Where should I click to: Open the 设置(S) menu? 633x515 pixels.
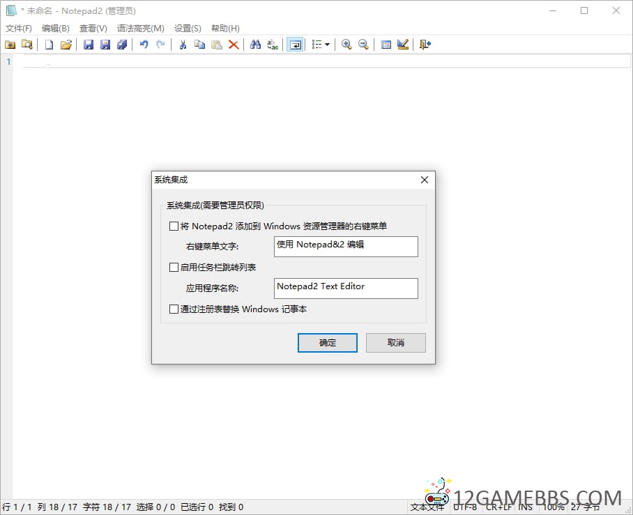(188, 29)
